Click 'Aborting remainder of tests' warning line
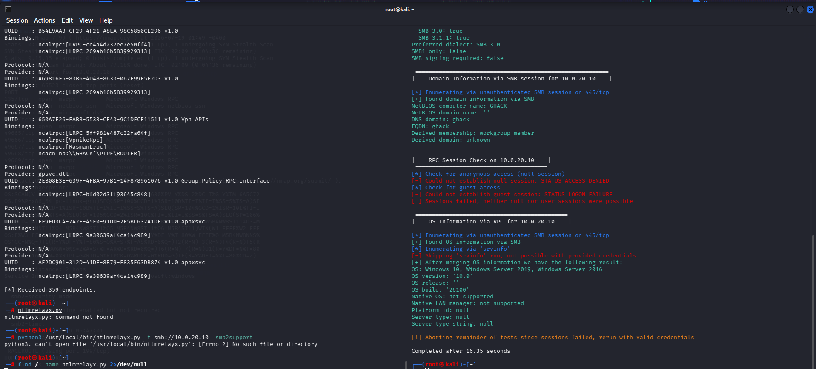Screen dimensions: 816x369 click(x=553, y=338)
